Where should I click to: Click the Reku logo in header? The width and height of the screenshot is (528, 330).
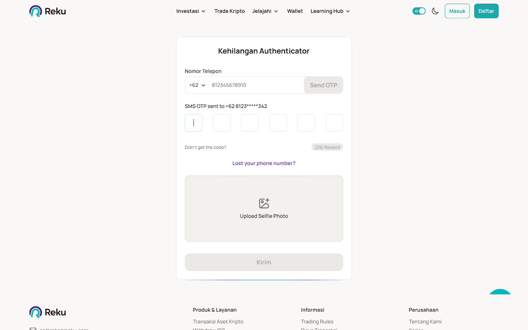coord(48,11)
